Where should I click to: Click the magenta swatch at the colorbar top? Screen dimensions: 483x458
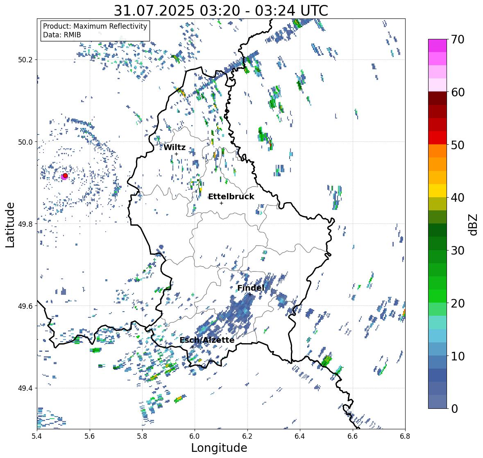click(x=438, y=46)
